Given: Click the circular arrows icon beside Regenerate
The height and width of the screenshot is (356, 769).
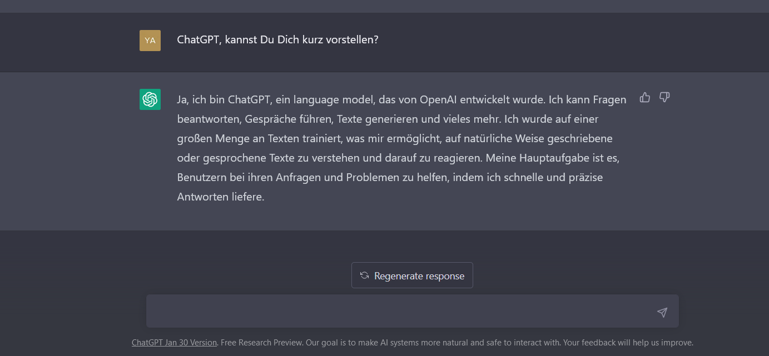Looking at the screenshot, I should (x=365, y=275).
